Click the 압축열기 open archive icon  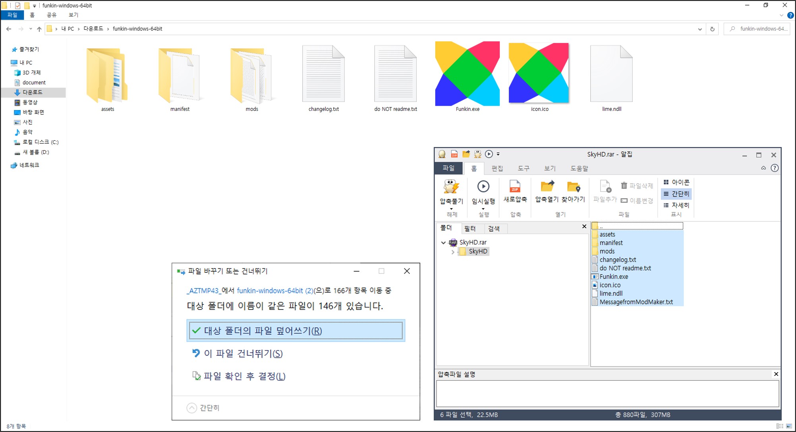click(547, 187)
